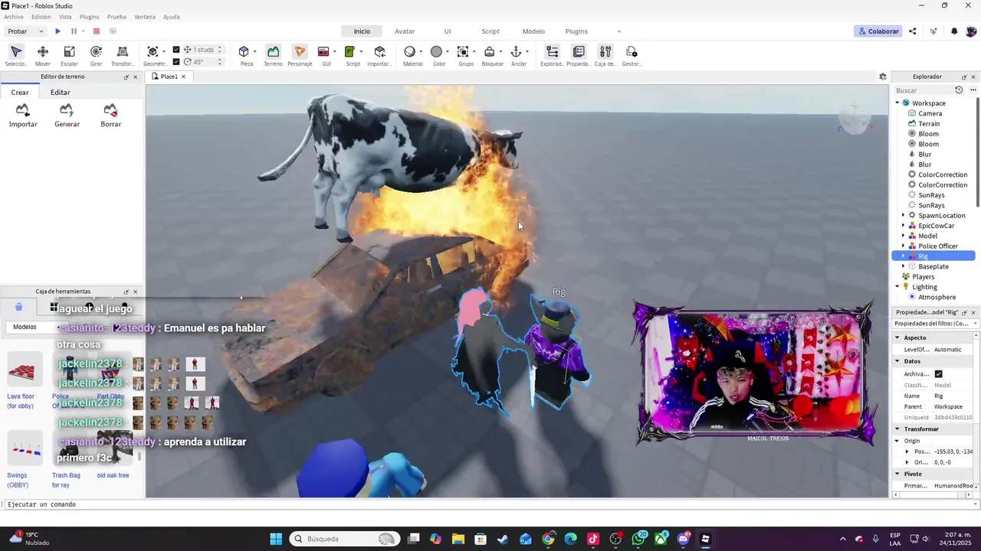The width and height of the screenshot is (981, 551).
Task: Open Windows Start menu
Action: pyautogui.click(x=276, y=539)
